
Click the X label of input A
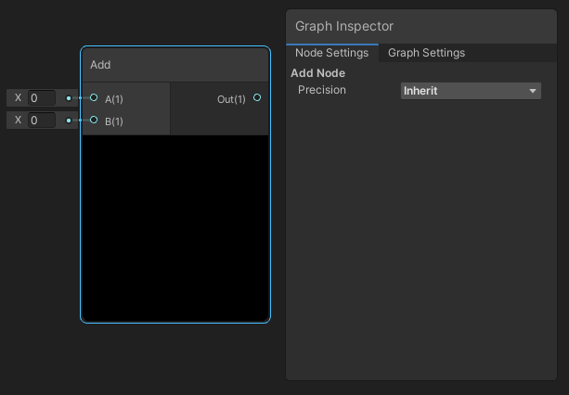coord(18,97)
